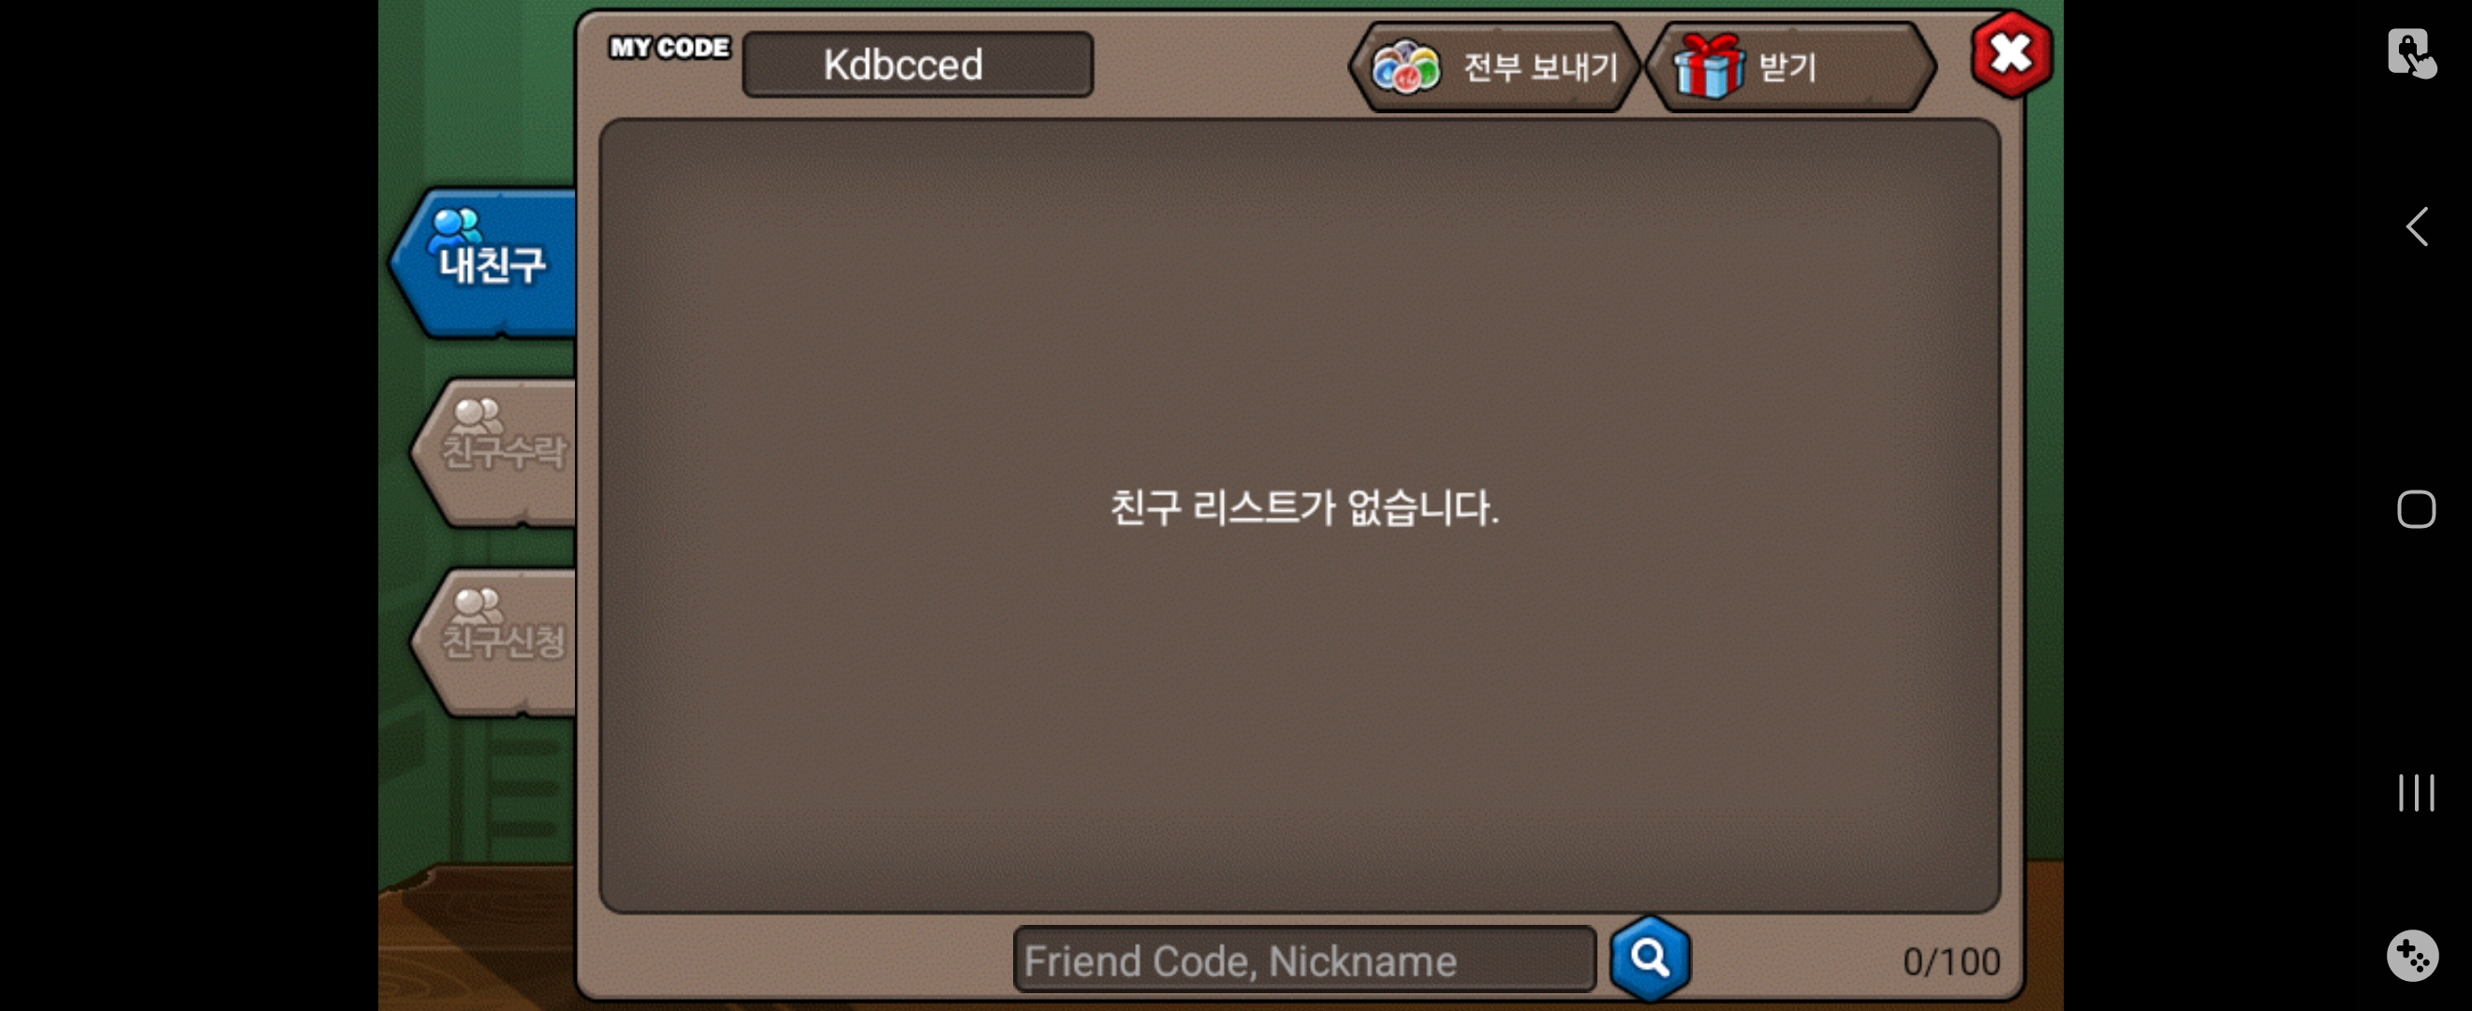Image resolution: width=2472 pixels, height=1011 pixels.
Task: Click the blue magnifier search icon
Action: [1650, 959]
